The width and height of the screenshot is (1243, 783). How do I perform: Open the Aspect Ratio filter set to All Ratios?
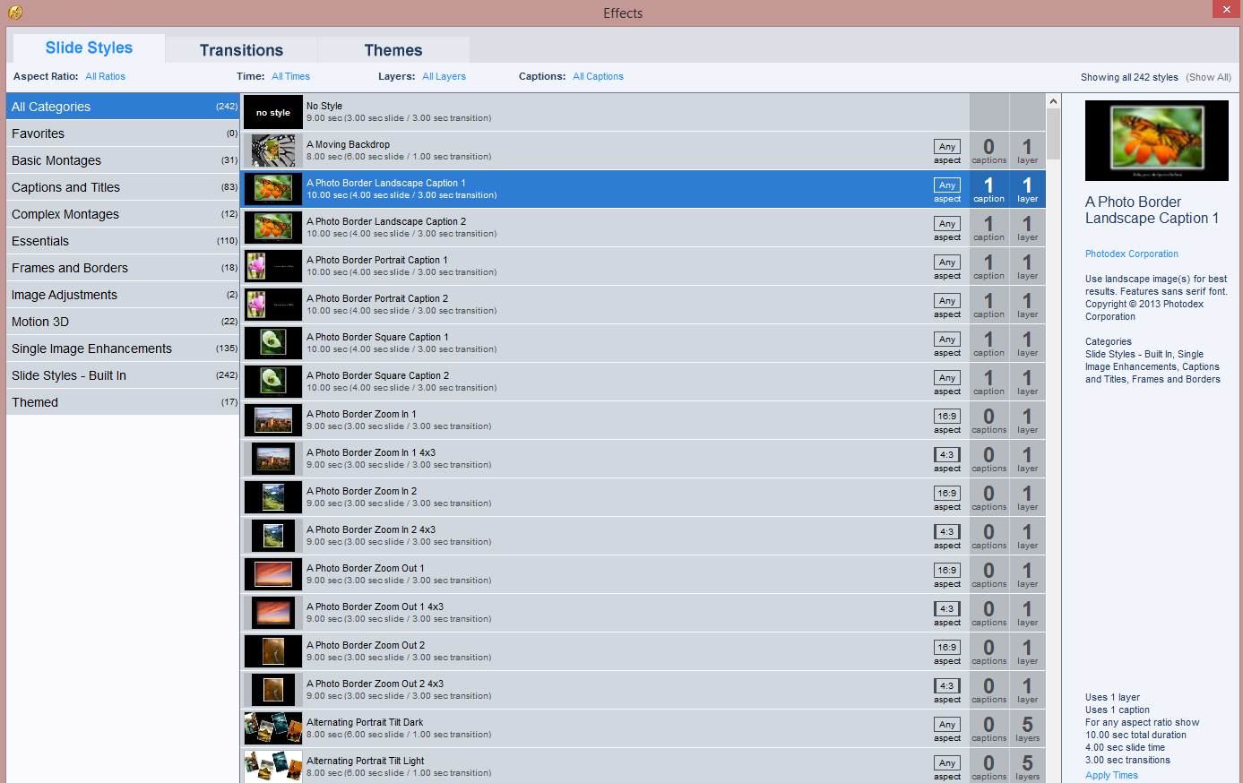click(105, 76)
